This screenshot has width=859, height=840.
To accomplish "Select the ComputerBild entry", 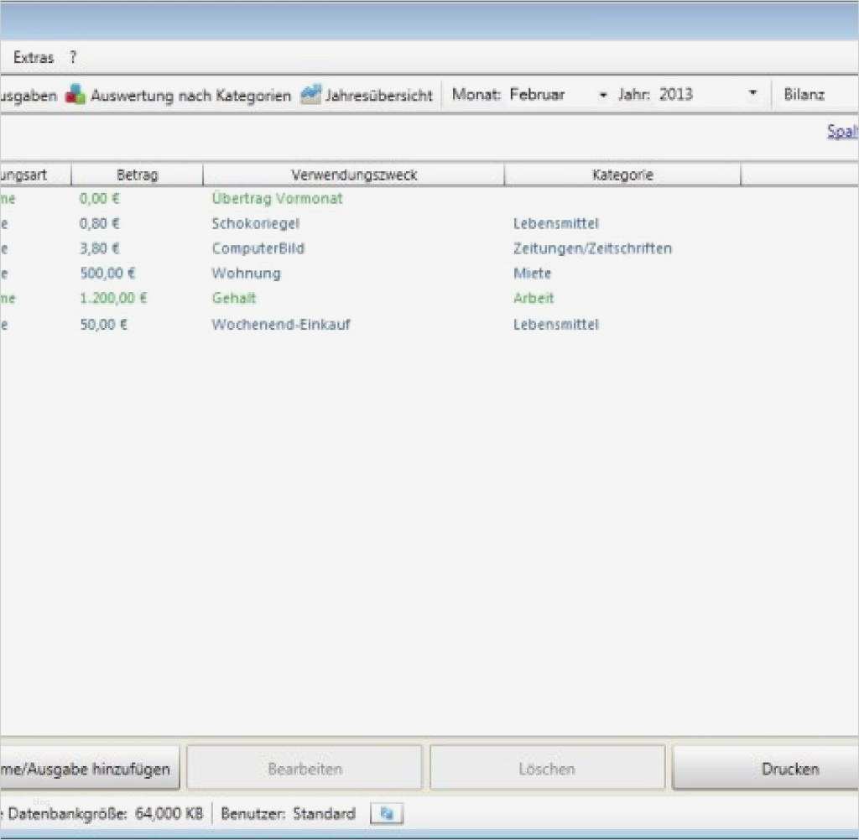I will [258, 248].
